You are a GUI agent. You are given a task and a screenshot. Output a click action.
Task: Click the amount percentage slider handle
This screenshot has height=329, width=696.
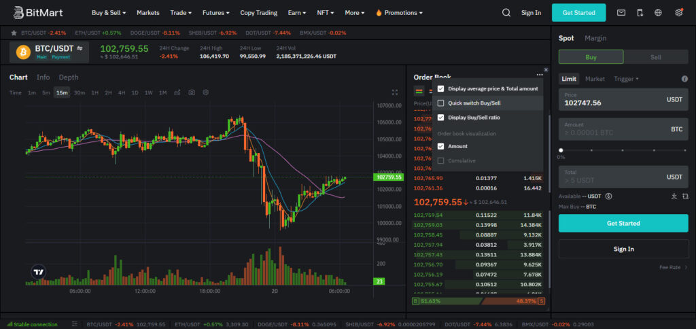click(561, 150)
